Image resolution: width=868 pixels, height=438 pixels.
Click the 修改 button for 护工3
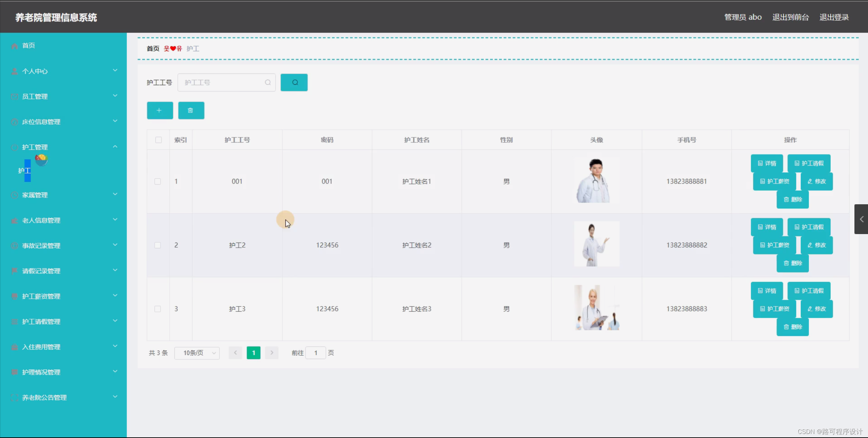[x=817, y=309]
